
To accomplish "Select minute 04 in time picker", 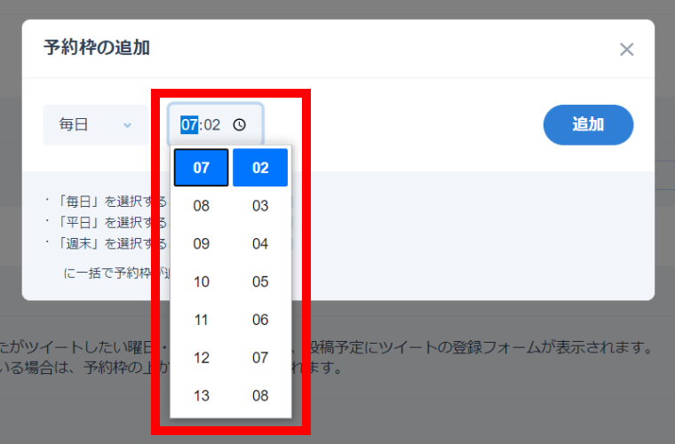I will (x=260, y=244).
